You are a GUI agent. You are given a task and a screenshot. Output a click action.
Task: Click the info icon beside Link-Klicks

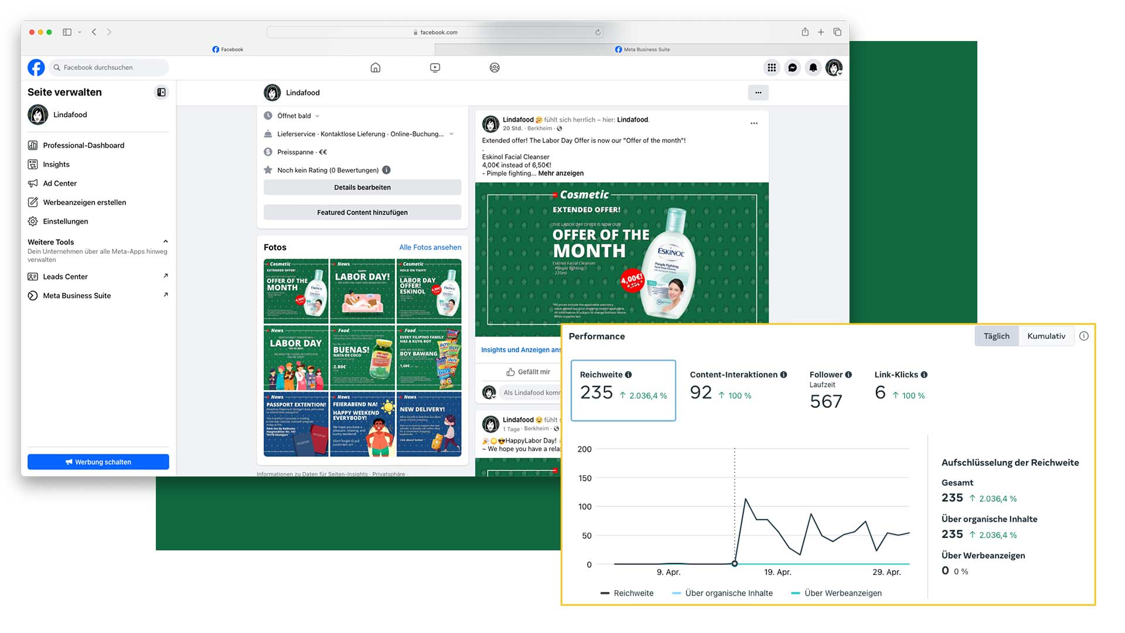[924, 375]
